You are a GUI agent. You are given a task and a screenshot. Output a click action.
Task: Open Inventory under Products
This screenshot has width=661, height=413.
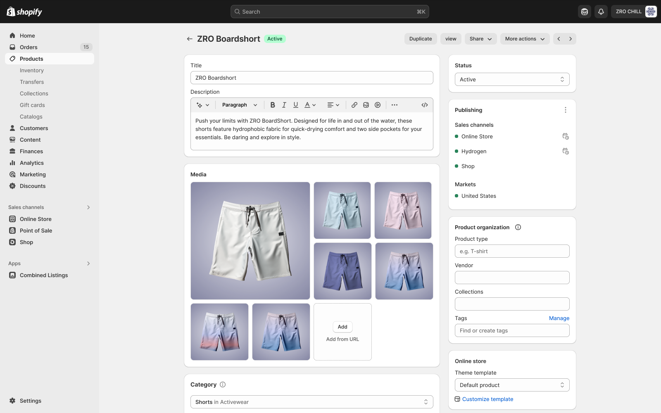tap(50, 70)
